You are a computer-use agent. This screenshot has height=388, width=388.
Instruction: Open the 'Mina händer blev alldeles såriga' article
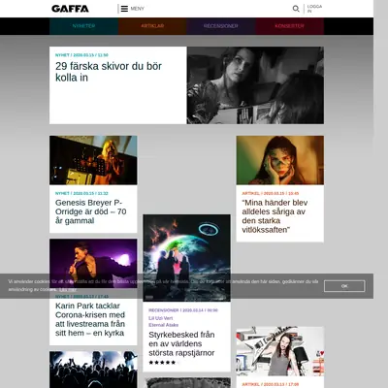(x=275, y=216)
